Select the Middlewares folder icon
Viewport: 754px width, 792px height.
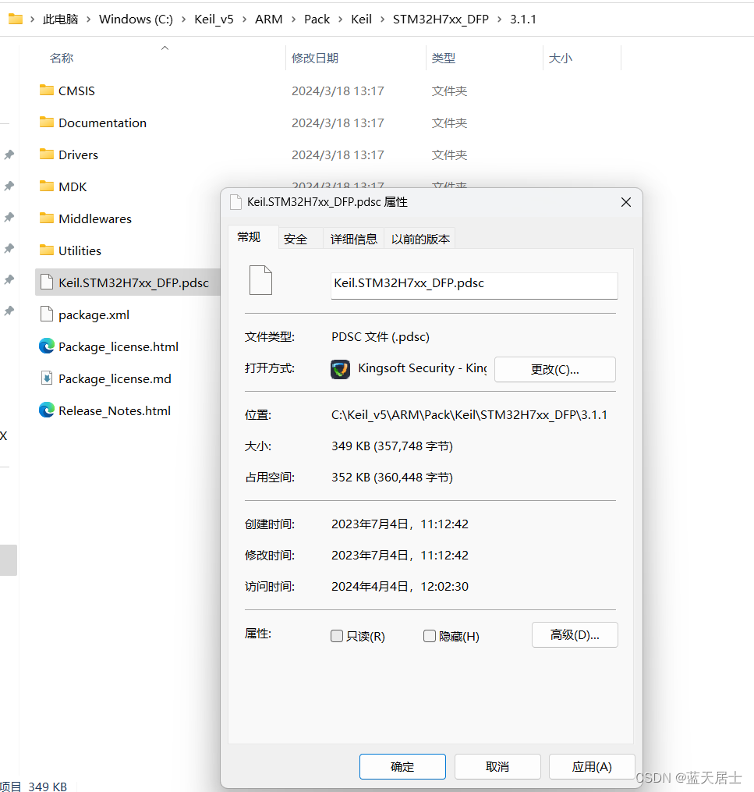(47, 218)
